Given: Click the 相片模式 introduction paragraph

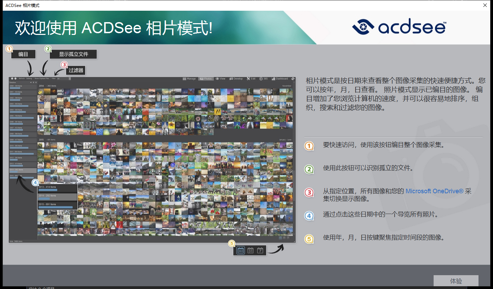Looking at the screenshot, I should point(396,94).
